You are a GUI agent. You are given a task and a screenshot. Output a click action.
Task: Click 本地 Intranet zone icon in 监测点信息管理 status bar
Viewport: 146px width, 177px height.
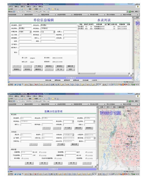click(x=125, y=171)
